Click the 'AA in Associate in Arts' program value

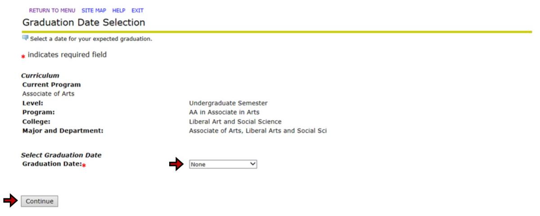tap(224, 112)
